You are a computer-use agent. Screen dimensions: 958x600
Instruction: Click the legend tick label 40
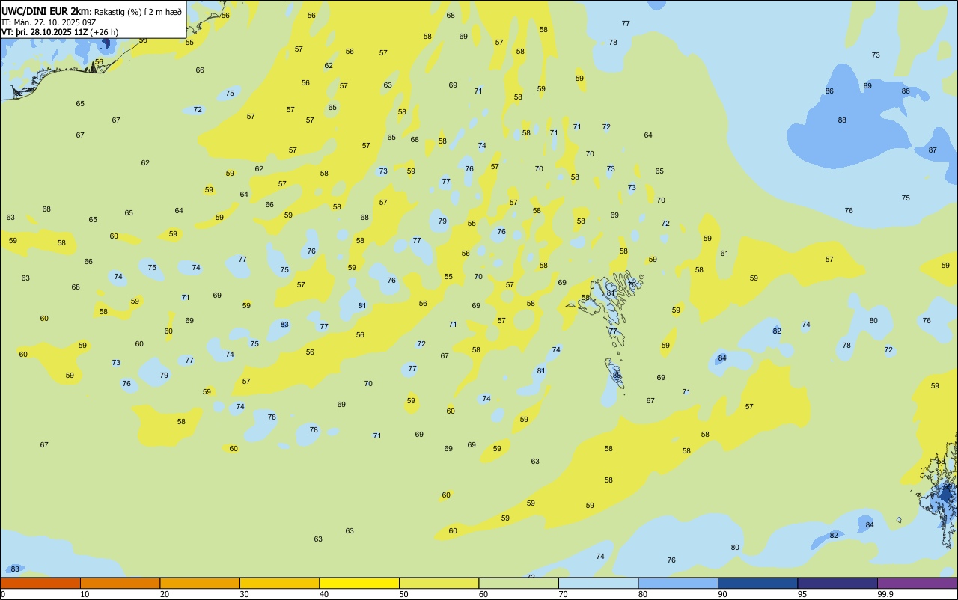[x=324, y=594]
